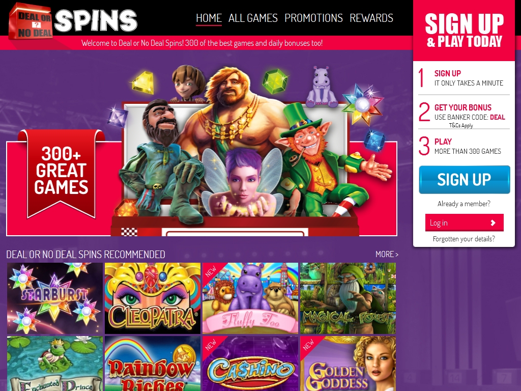Open the T&Cs Apply link
The image size is (521, 391).
pyautogui.click(x=461, y=125)
